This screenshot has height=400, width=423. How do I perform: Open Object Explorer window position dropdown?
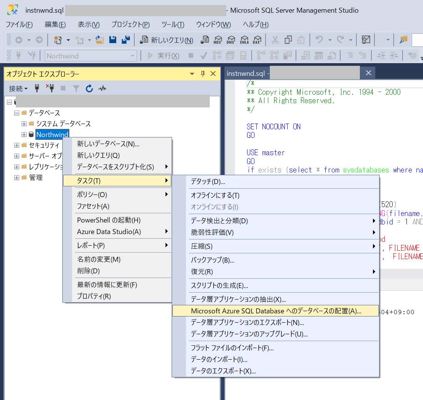click(192, 74)
